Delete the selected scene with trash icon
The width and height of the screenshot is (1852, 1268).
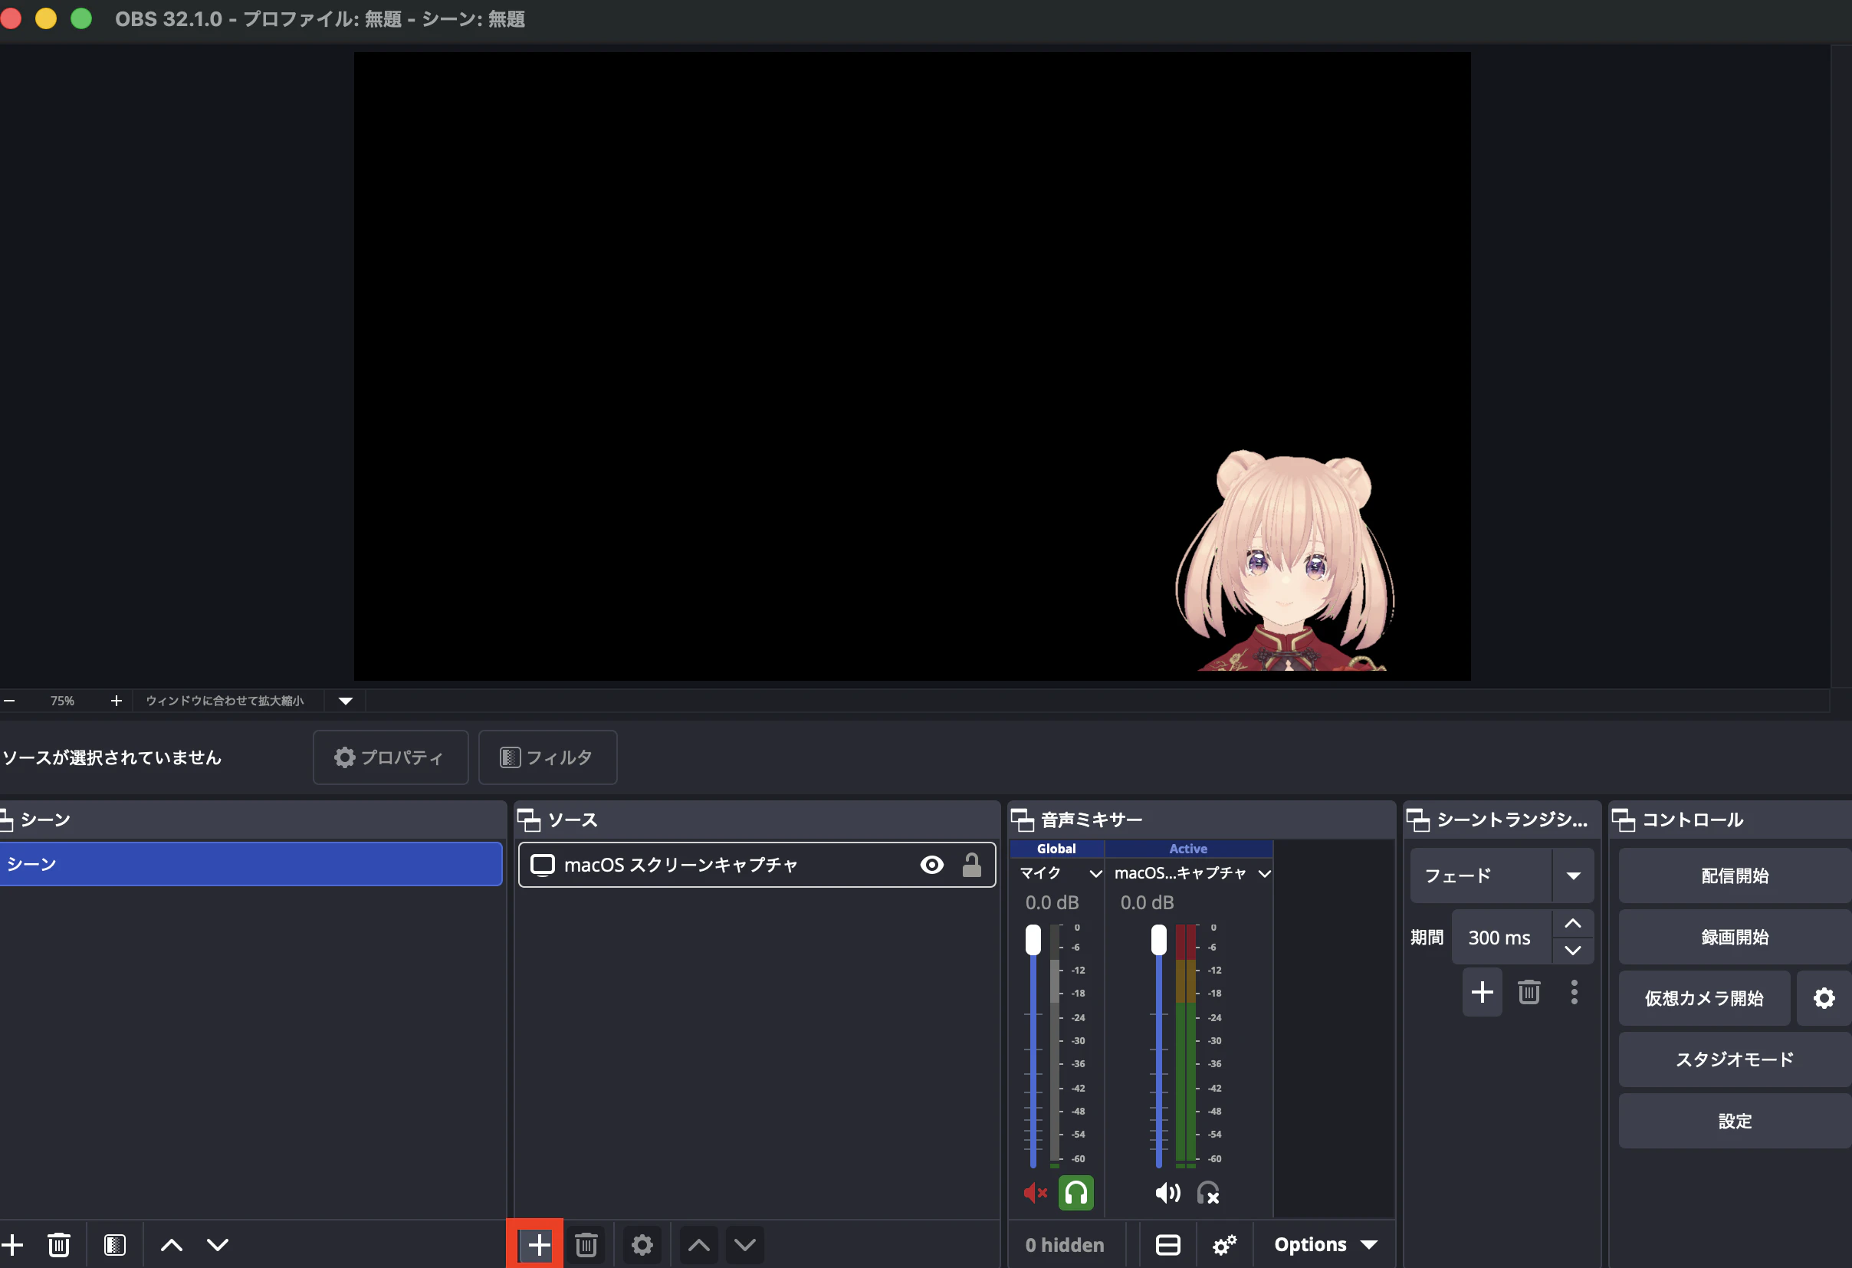59,1244
